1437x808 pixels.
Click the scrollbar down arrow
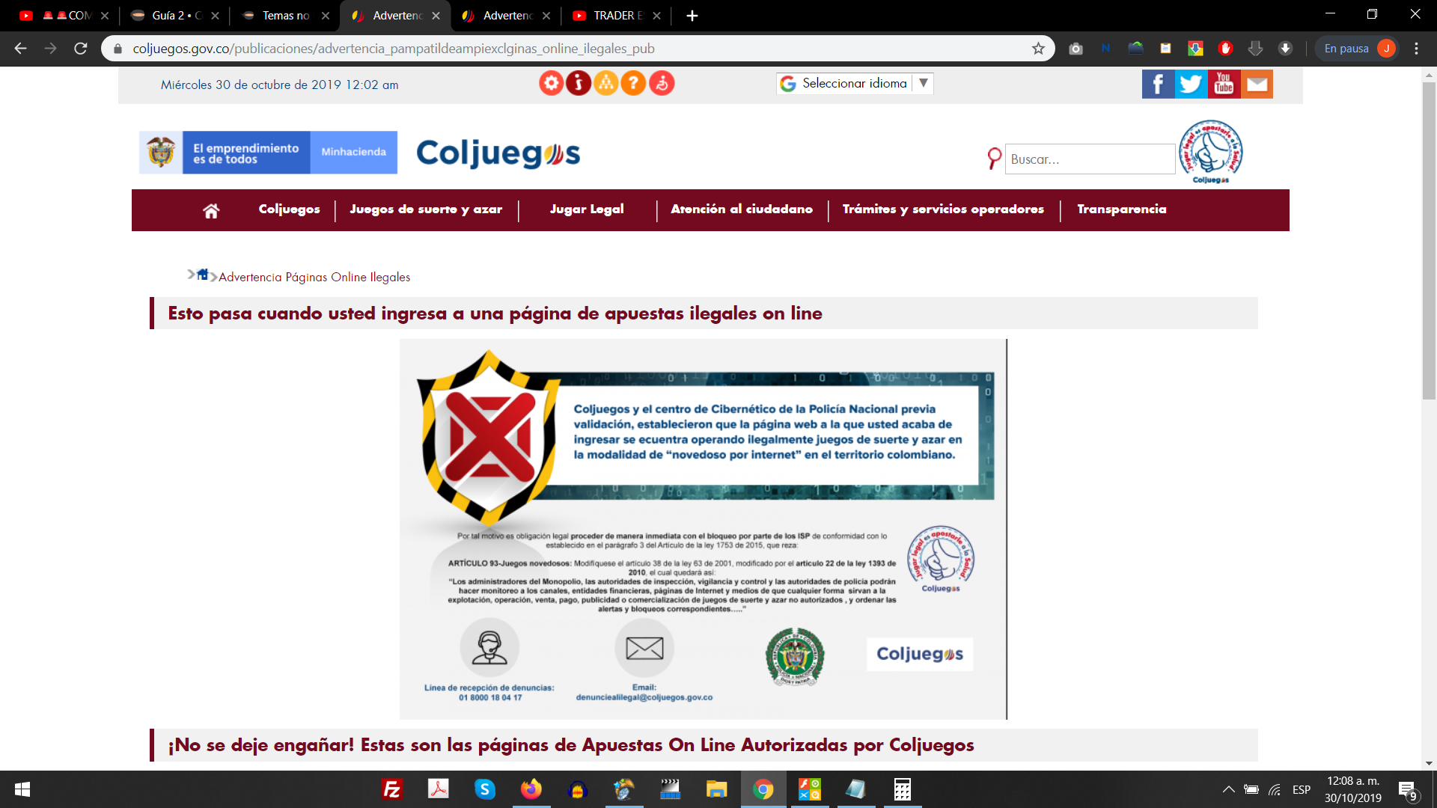pos(1429,764)
